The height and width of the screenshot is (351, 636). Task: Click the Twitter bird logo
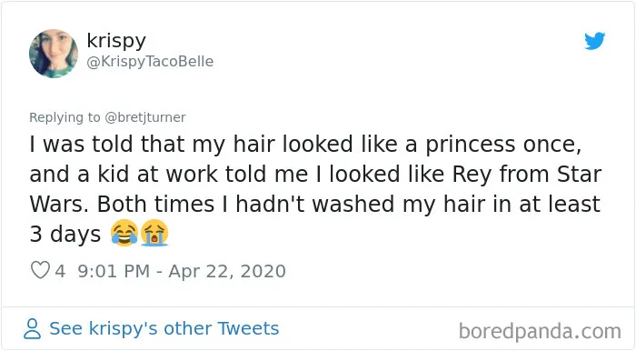tap(594, 41)
